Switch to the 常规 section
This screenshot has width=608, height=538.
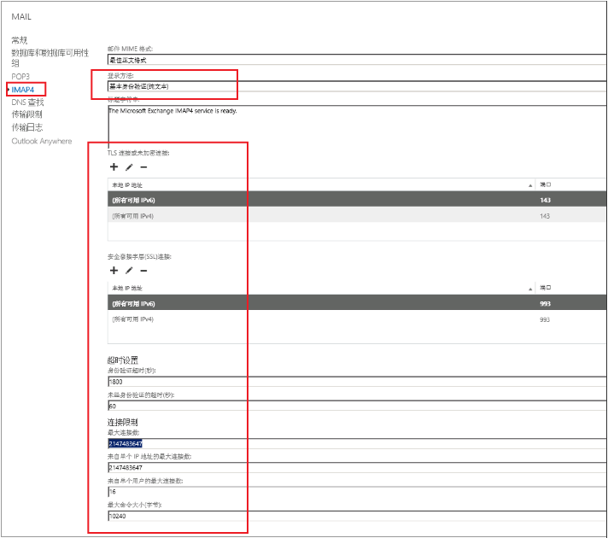[20, 40]
